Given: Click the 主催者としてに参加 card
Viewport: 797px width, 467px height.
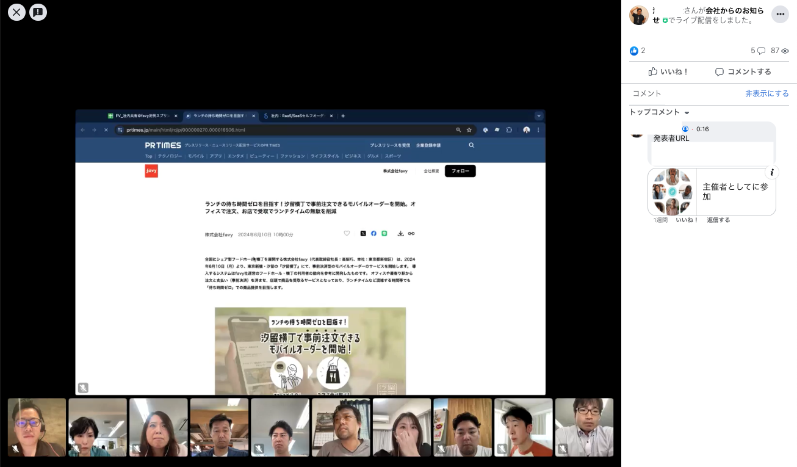Looking at the screenshot, I should [x=712, y=192].
